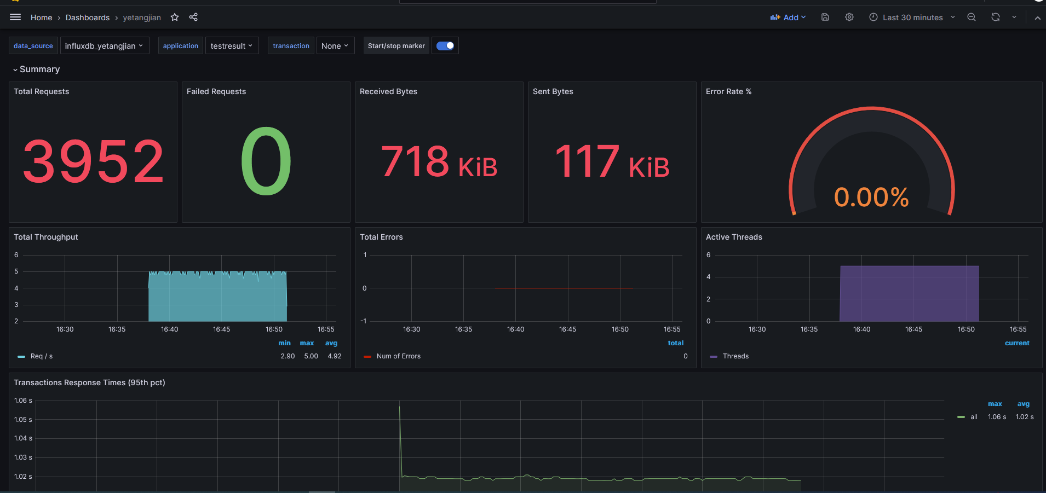
Task: Open the Add panel menu
Action: [x=788, y=17]
